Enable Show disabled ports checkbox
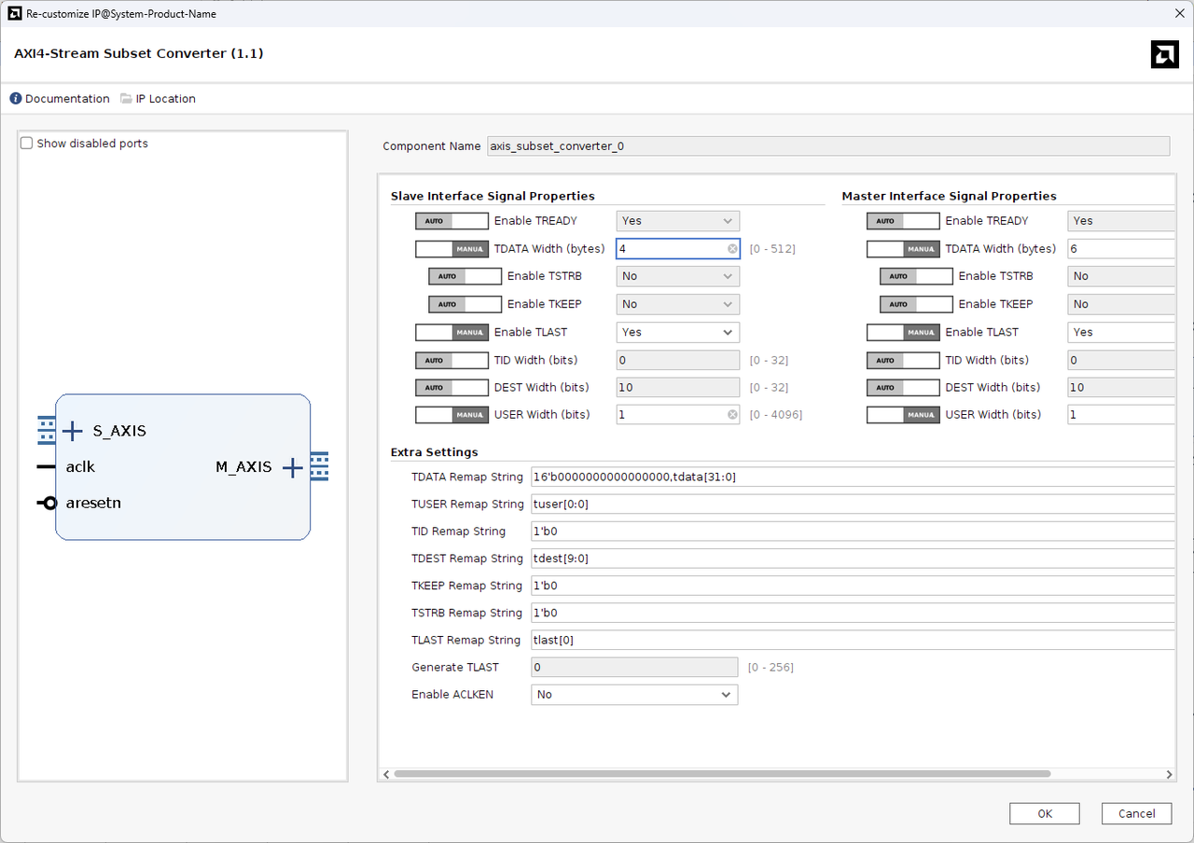The image size is (1194, 843). coord(27,144)
